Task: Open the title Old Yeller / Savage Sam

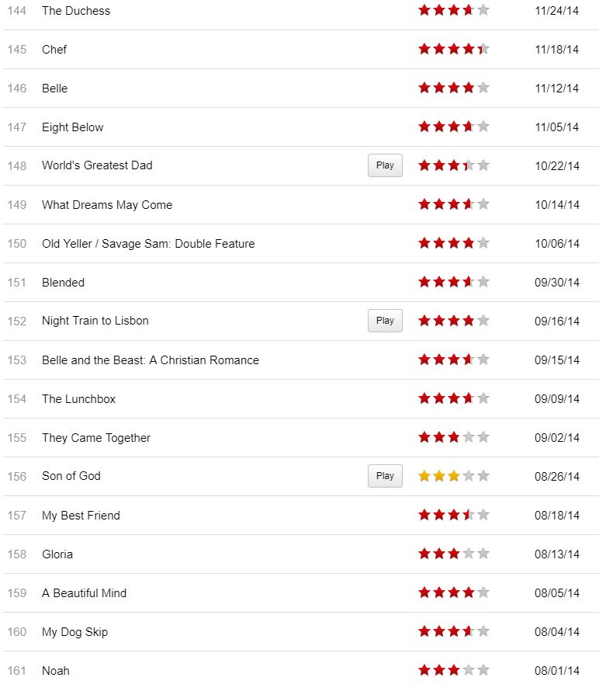Action: click(x=148, y=244)
